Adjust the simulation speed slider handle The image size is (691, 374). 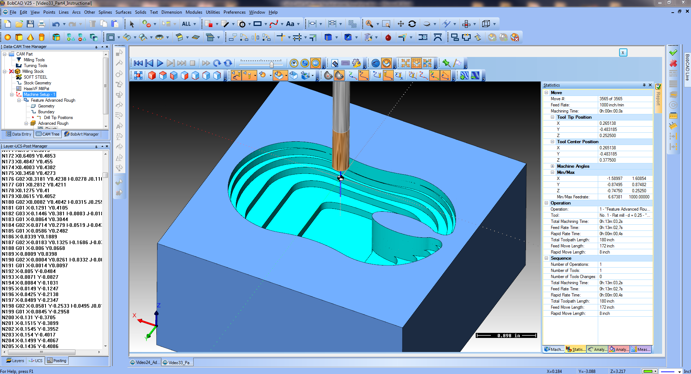272,64
